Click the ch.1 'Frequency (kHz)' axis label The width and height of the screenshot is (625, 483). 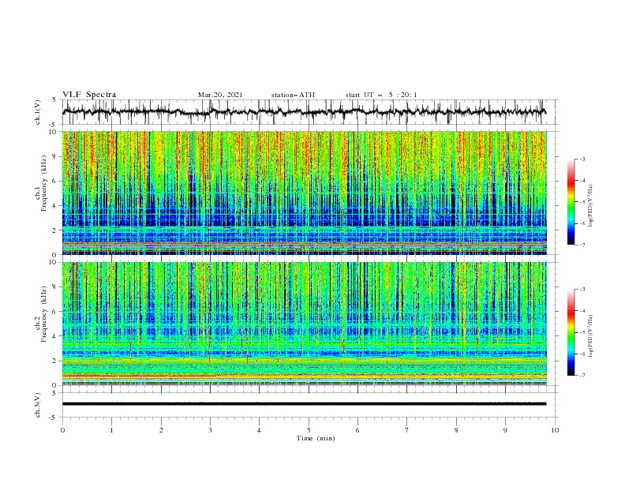(44, 182)
